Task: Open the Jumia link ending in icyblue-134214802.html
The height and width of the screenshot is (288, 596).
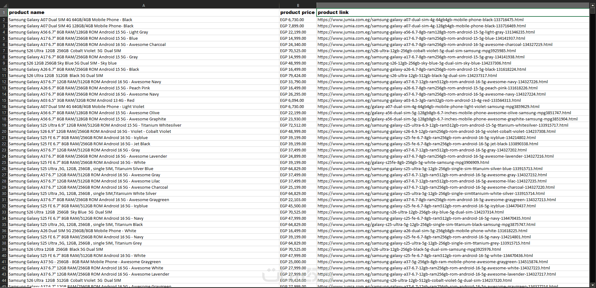Action: (427, 137)
